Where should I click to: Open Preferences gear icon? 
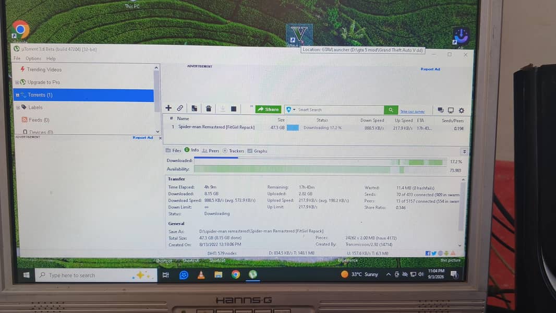[461, 111]
